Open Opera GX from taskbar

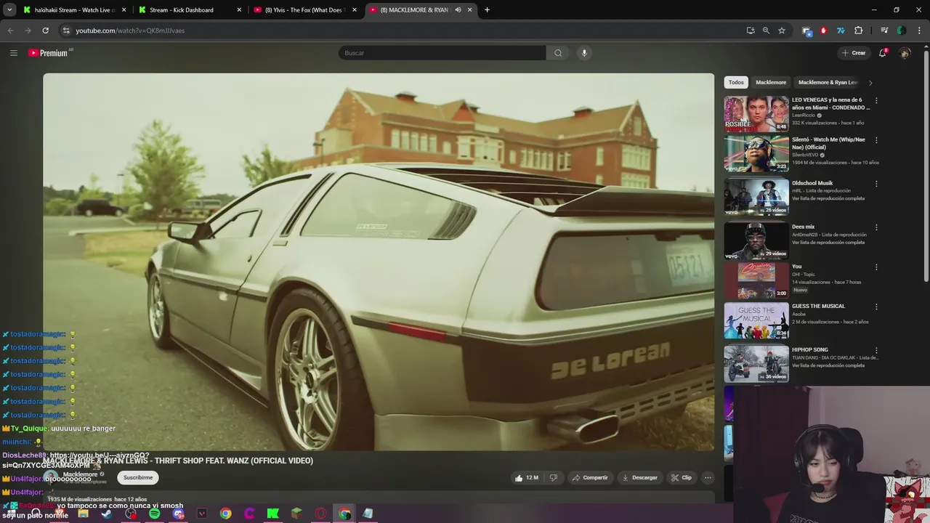320,514
